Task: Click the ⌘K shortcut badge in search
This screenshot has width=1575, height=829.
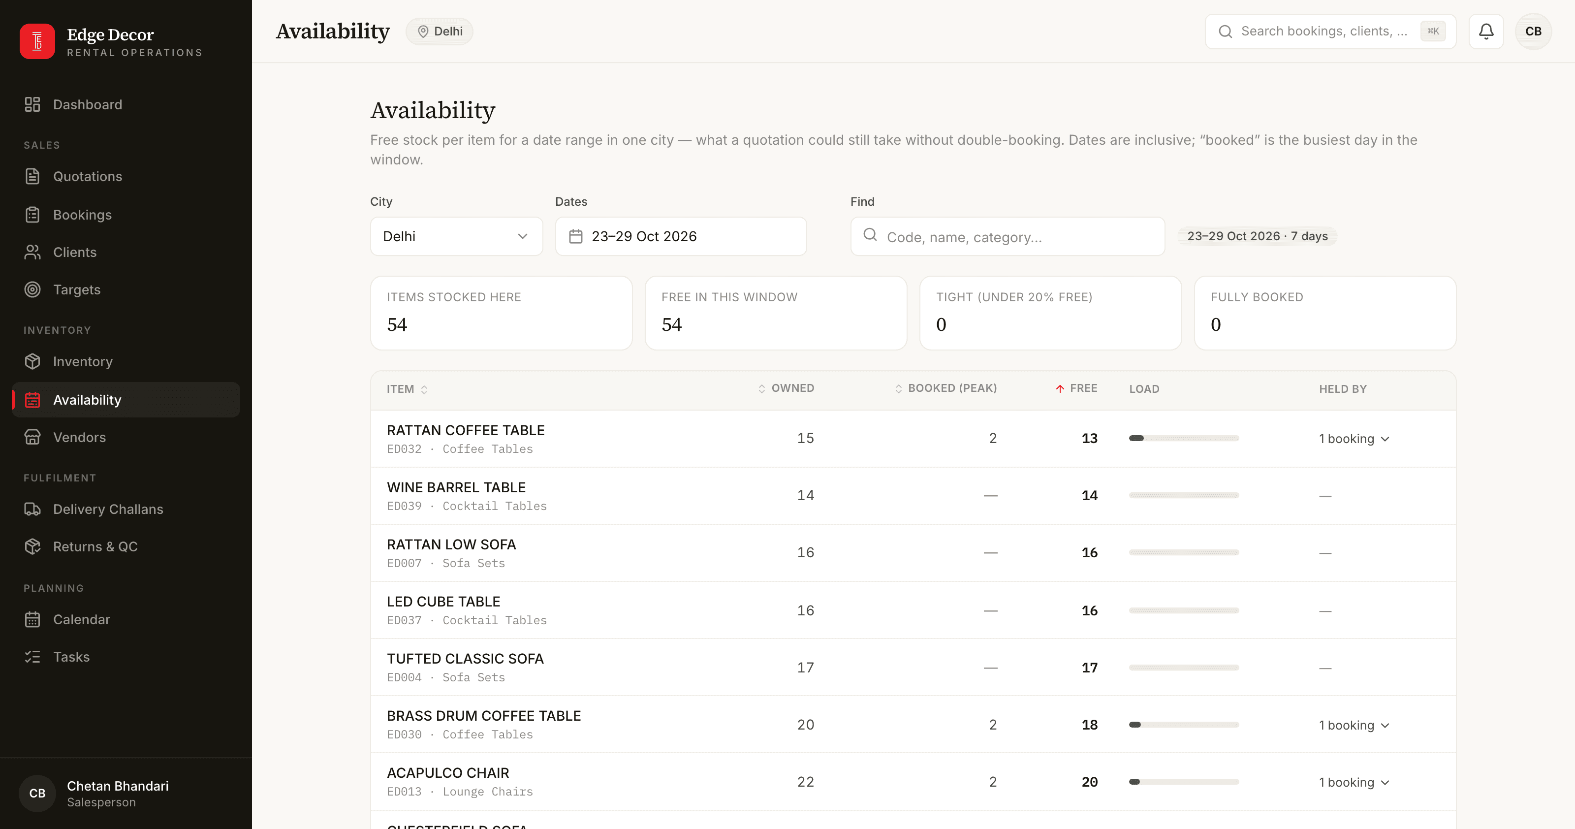Action: click(1433, 31)
